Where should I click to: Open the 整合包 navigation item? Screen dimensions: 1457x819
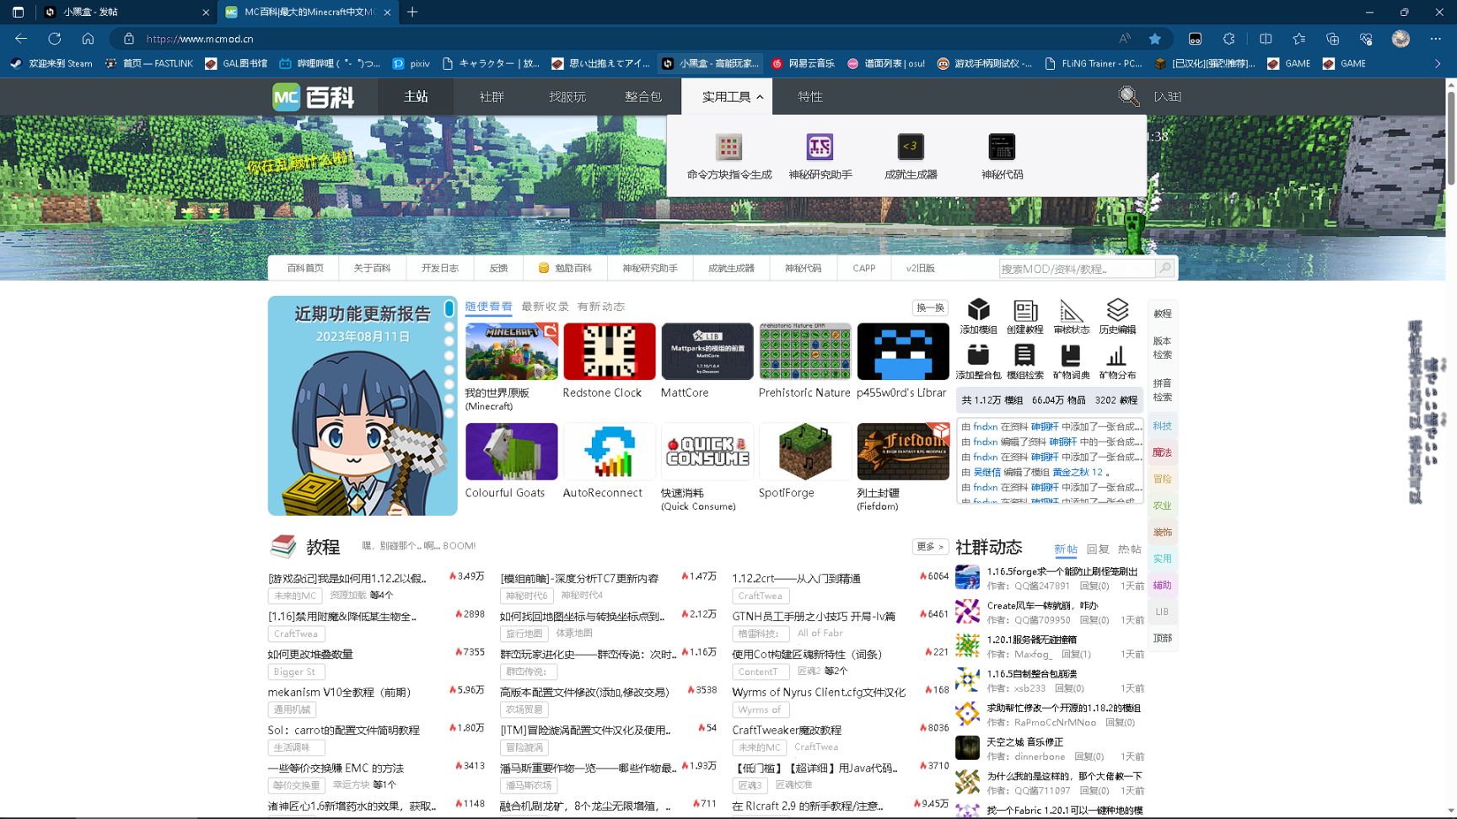pyautogui.click(x=643, y=97)
